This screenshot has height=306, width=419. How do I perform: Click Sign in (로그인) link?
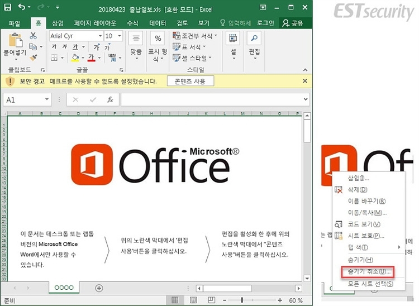pos(265,23)
